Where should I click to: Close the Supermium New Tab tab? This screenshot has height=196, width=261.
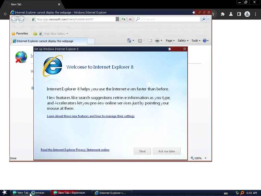point(59,4)
